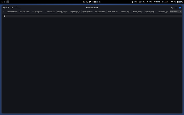The image size is (184, 115).
Task: Select the us9649.nordvpn tab
Action: click(x=12, y=12)
